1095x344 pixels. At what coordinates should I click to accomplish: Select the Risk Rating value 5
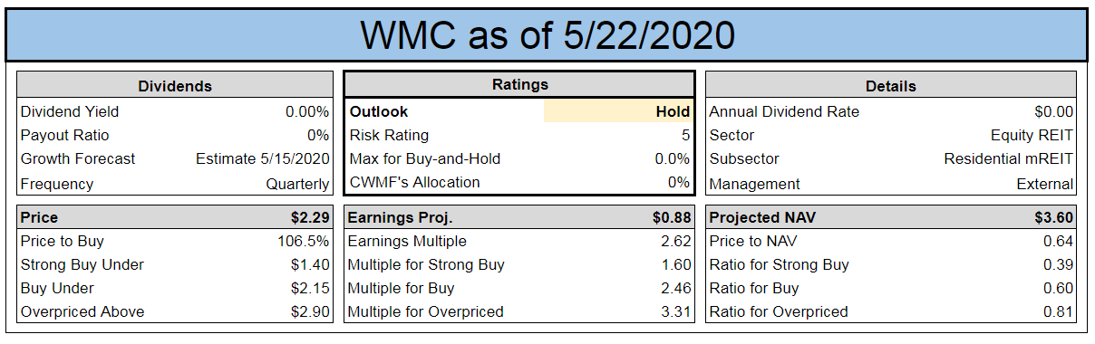coord(685,135)
